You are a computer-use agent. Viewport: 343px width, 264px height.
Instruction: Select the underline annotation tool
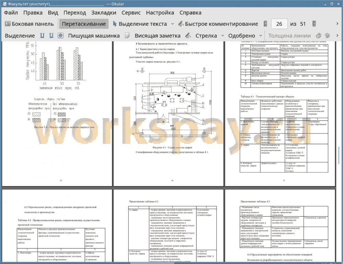(42, 35)
